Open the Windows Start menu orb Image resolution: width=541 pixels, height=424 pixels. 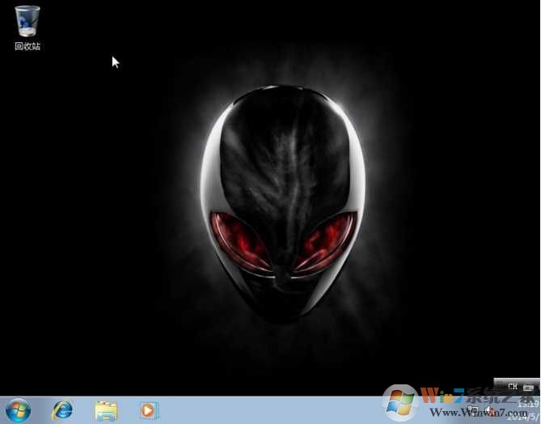tap(19, 410)
